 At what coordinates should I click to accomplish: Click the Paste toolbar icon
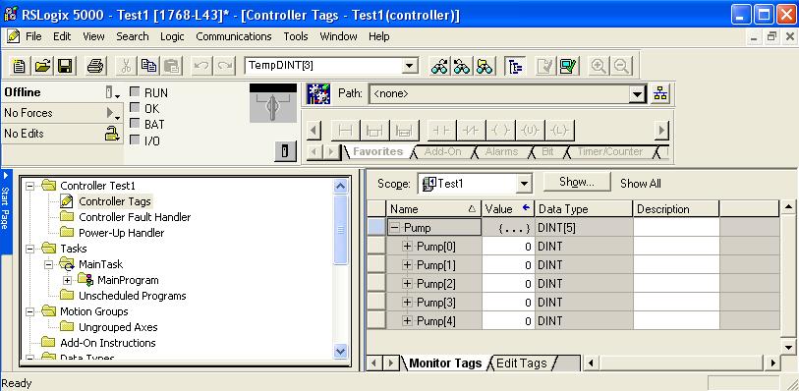[172, 66]
